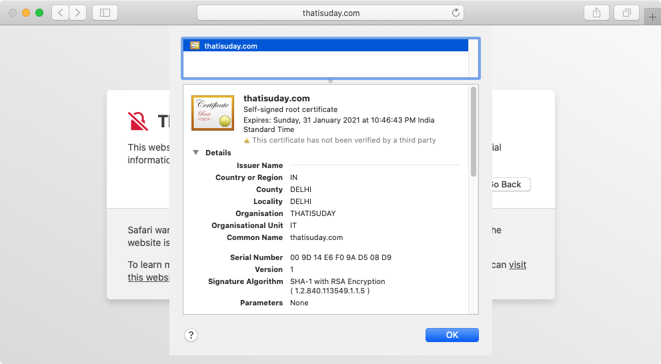Open the Share toolbar button
Image resolution: width=661 pixels, height=364 pixels.
pyautogui.click(x=596, y=13)
